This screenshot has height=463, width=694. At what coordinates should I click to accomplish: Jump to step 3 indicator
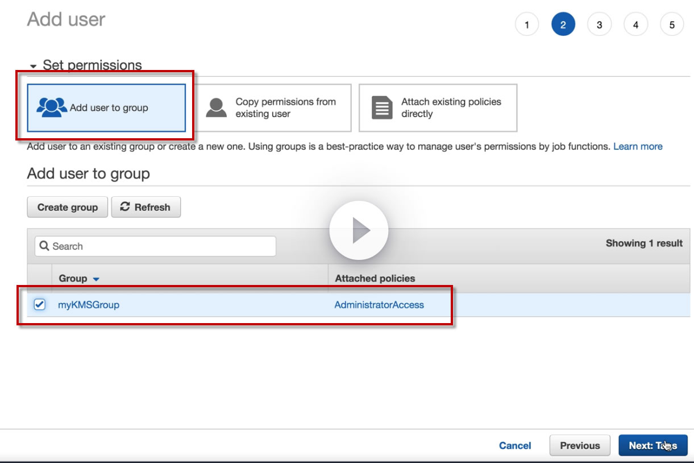pos(600,25)
